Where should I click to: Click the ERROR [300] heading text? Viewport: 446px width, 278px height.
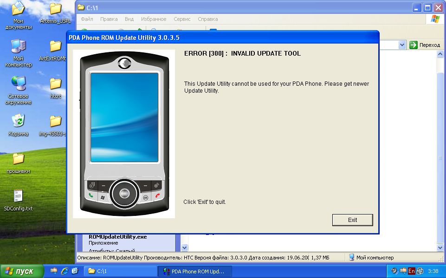242,53
